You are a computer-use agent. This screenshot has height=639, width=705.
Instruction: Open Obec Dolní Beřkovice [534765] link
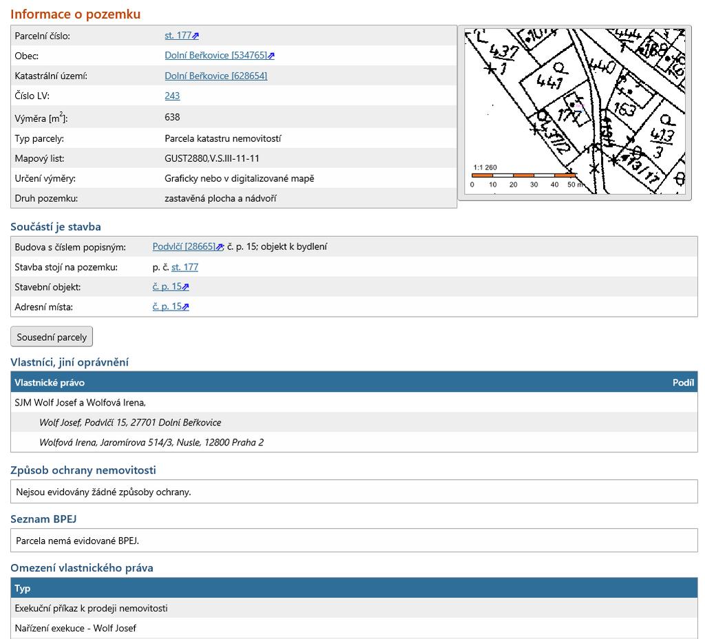pos(215,55)
